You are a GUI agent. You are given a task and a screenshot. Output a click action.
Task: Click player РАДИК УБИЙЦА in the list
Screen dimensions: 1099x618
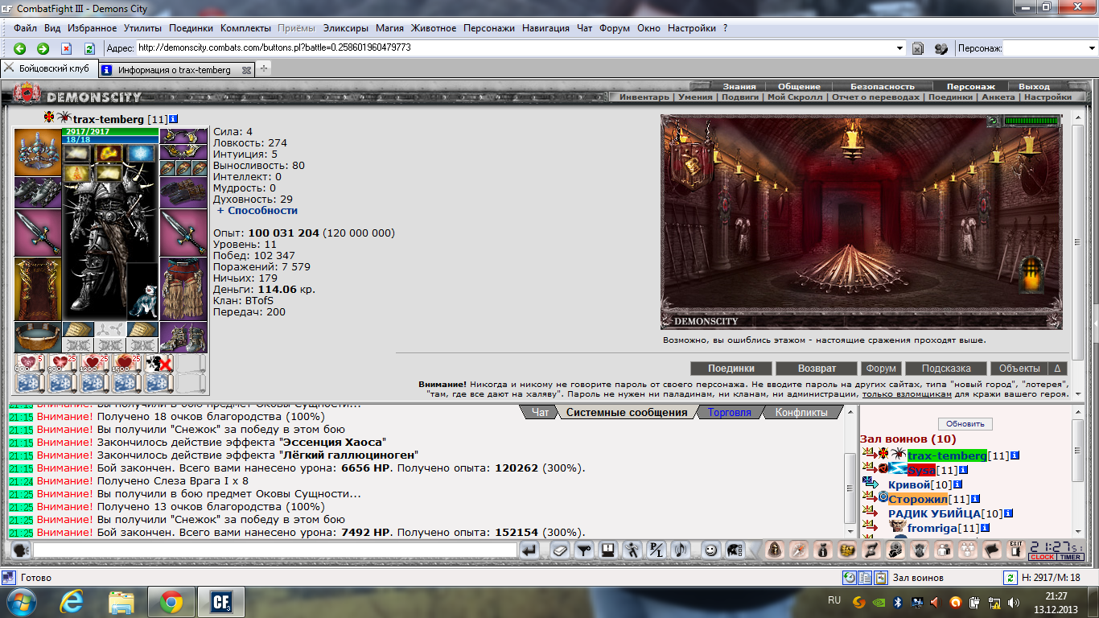934,513
